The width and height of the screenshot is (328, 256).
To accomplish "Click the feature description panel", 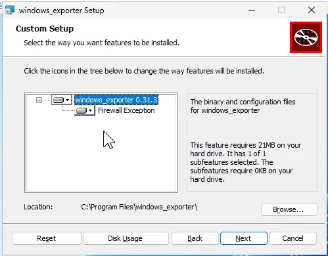I will [x=252, y=142].
